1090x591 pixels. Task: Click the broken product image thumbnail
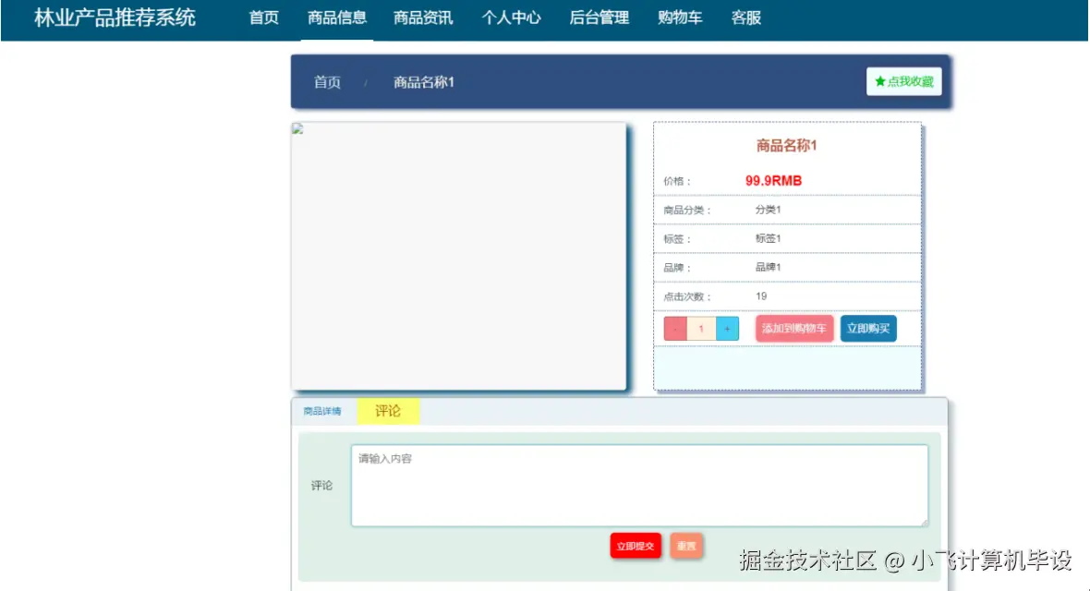coord(297,128)
